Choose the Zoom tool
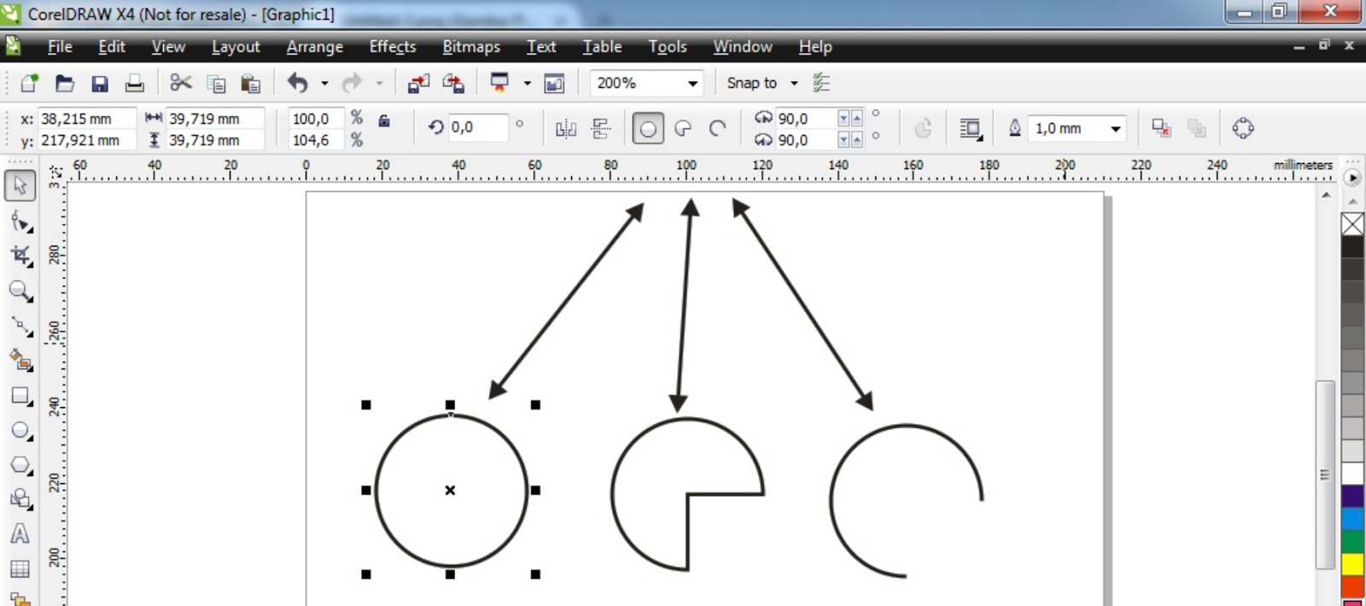 point(20,292)
